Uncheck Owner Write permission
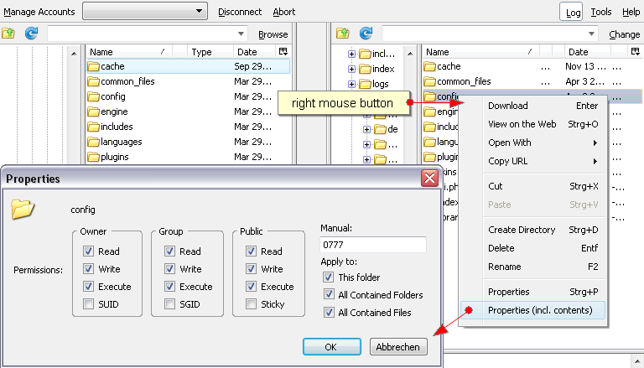The width and height of the screenshot is (644, 368). pyautogui.click(x=89, y=269)
